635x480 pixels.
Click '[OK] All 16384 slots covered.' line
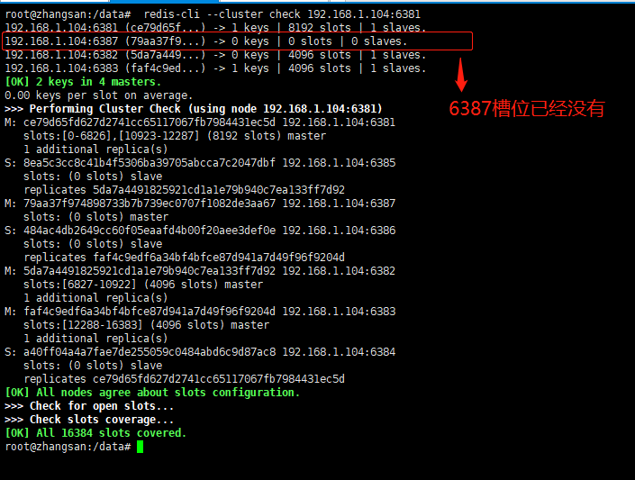[x=95, y=433]
